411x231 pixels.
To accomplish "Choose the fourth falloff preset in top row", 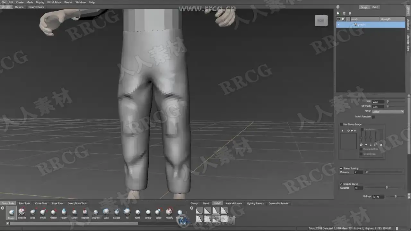I will tap(224, 210).
